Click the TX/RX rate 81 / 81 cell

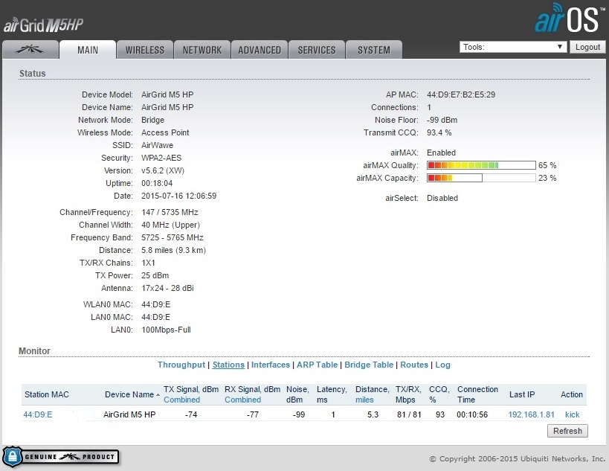409,414
